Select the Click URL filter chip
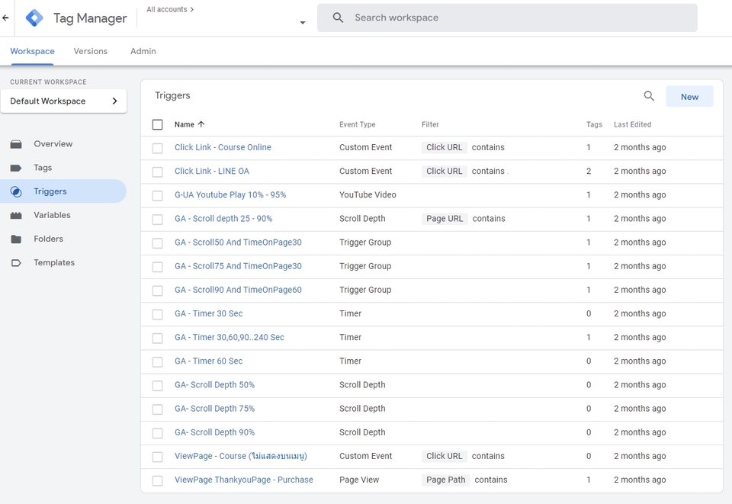The height and width of the screenshot is (504, 732). coord(444,147)
